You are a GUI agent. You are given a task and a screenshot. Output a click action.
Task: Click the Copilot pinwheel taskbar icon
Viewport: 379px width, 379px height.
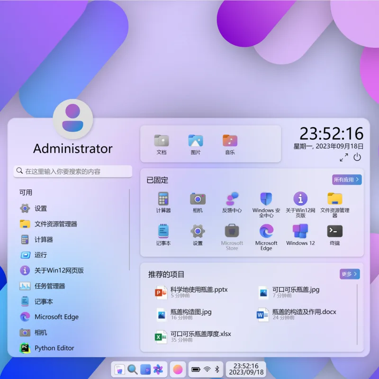coord(158,370)
